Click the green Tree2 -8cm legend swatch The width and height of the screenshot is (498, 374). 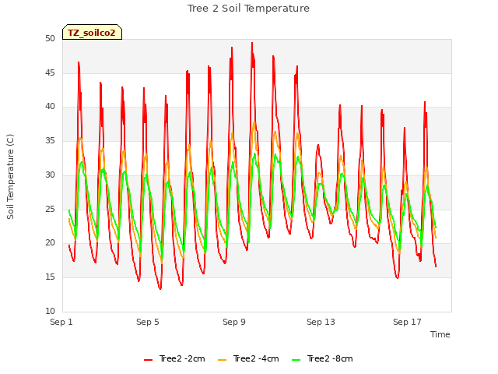[296, 360]
